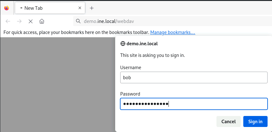Click the magnifier icon in the address bar
This screenshot has width=272, height=132.
pos(79,21)
